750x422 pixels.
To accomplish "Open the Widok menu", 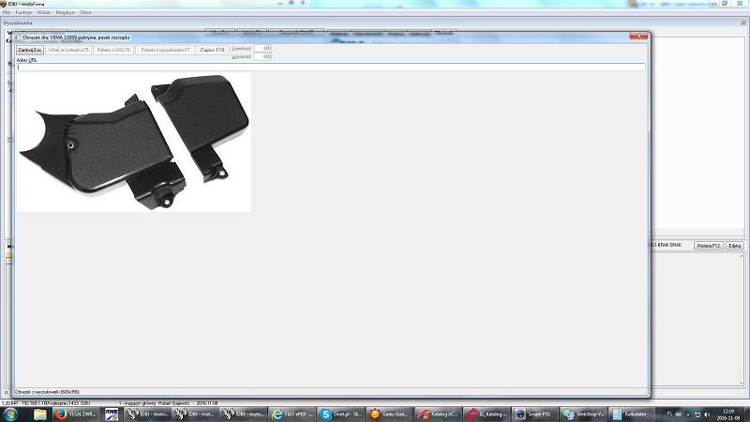I will coord(44,12).
